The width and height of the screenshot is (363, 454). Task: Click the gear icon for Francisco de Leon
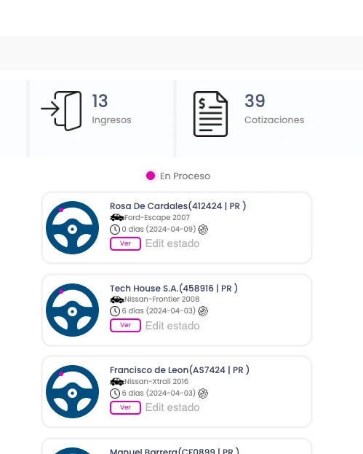pyautogui.click(x=203, y=394)
